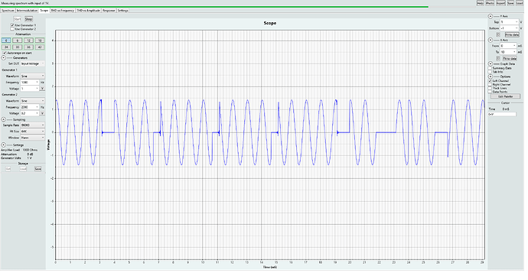Click Fit to data for X Axis
The width and height of the screenshot is (528, 280).
[510, 59]
